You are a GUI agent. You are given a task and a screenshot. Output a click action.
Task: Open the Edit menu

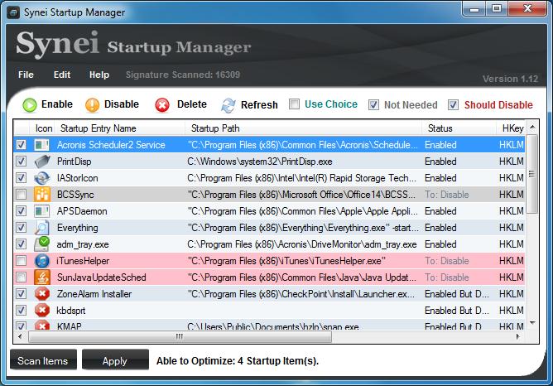62,75
